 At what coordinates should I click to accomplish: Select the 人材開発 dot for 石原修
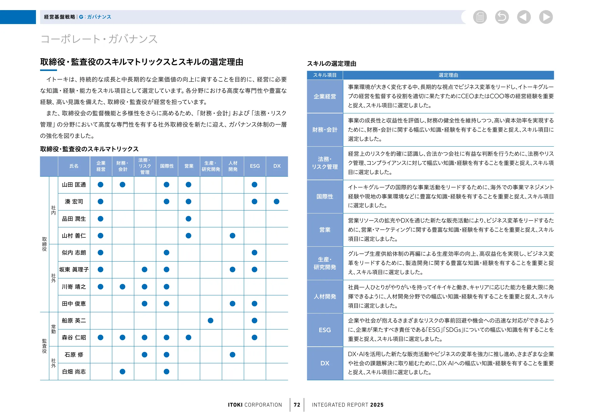click(233, 354)
